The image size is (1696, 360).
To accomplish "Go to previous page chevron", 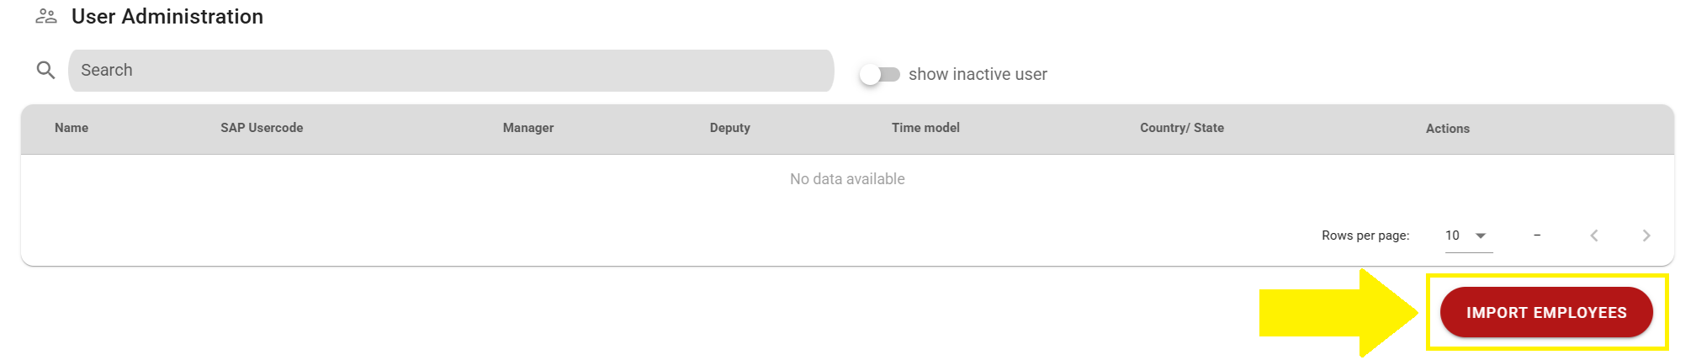I will click(1593, 236).
